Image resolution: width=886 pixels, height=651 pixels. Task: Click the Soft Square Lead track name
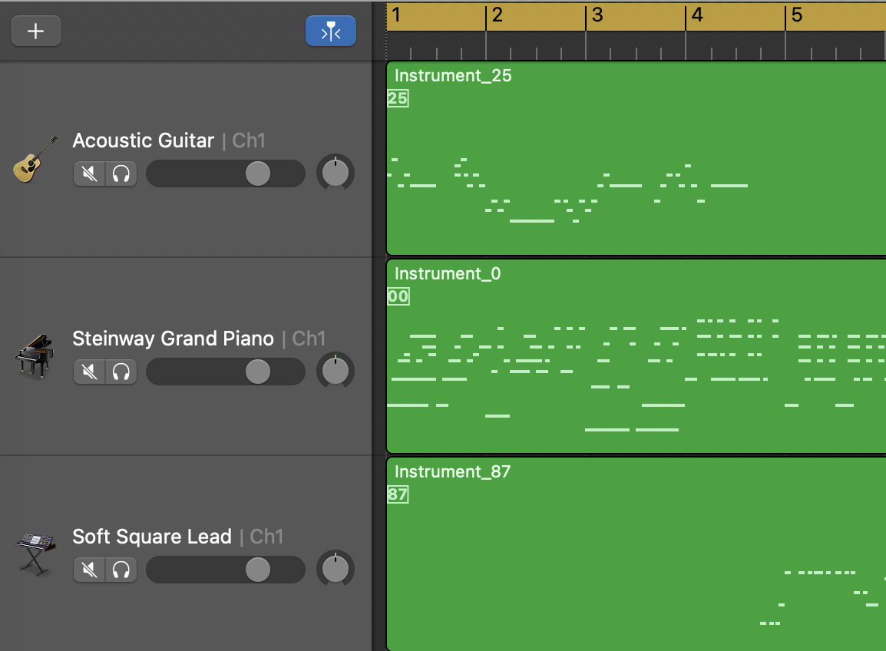[151, 537]
